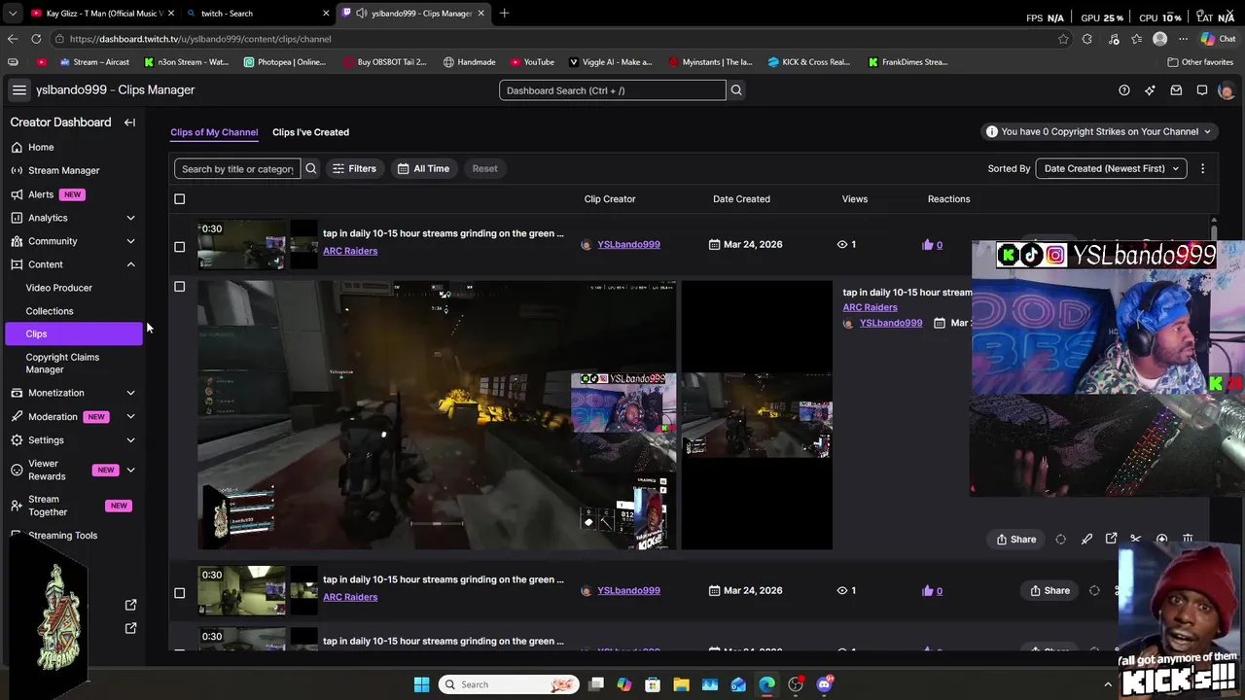This screenshot has height=700, width=1245.
Task: Click the first clip's 0:30 thumbnail
Action: point(242,244)
